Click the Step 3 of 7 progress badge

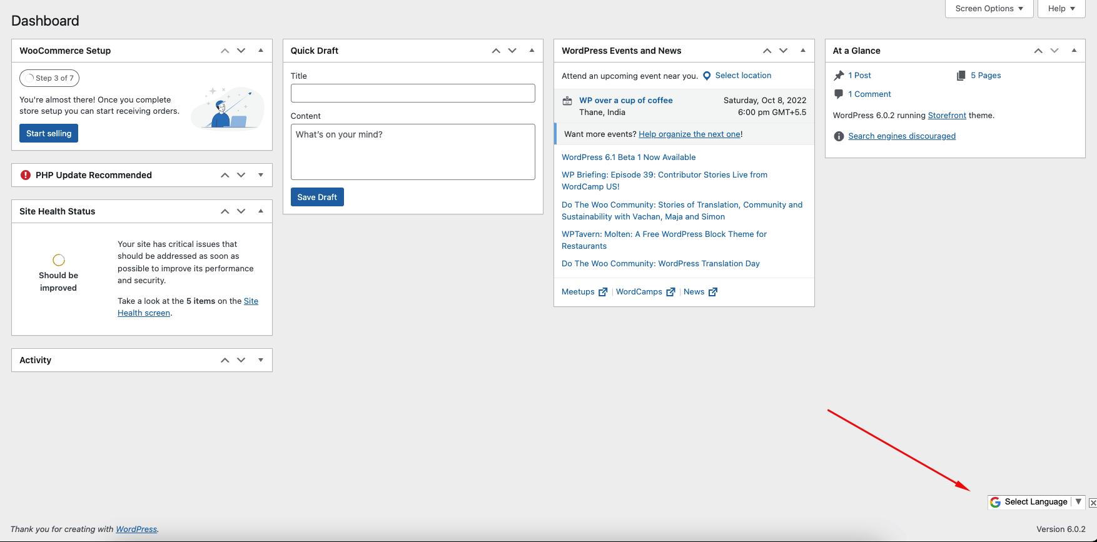pyautogui.click(x=49, y=78)
